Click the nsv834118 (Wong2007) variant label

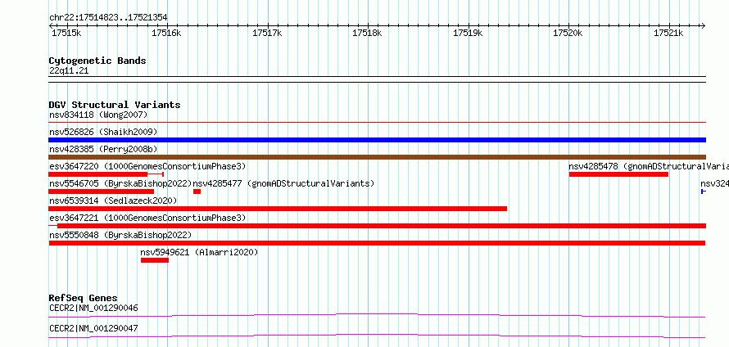(x=98, y=115)
